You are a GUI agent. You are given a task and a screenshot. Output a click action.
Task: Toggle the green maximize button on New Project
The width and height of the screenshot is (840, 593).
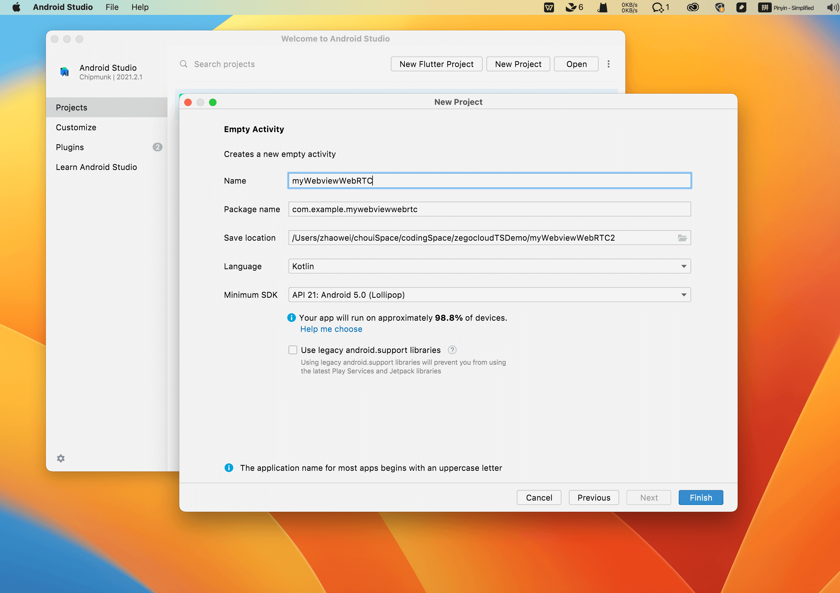pyautogui.click(x=213, y=102)
